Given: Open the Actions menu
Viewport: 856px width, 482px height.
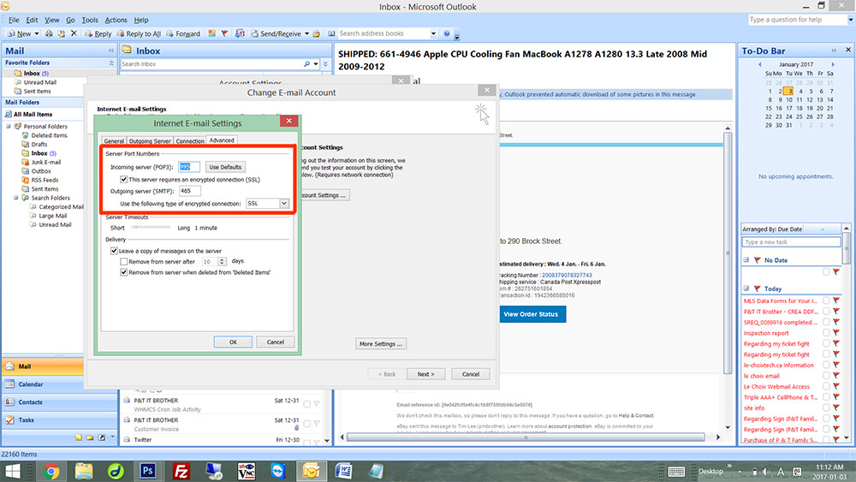Looking at the screenshot, I should coord(116,21).
